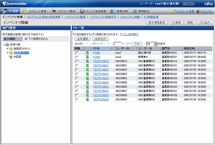The width and height of the screenshot is (215, 145).
Task: Check the delete box for TESTPCABC1
Action: pyautogui.click(x=77, y=66)
